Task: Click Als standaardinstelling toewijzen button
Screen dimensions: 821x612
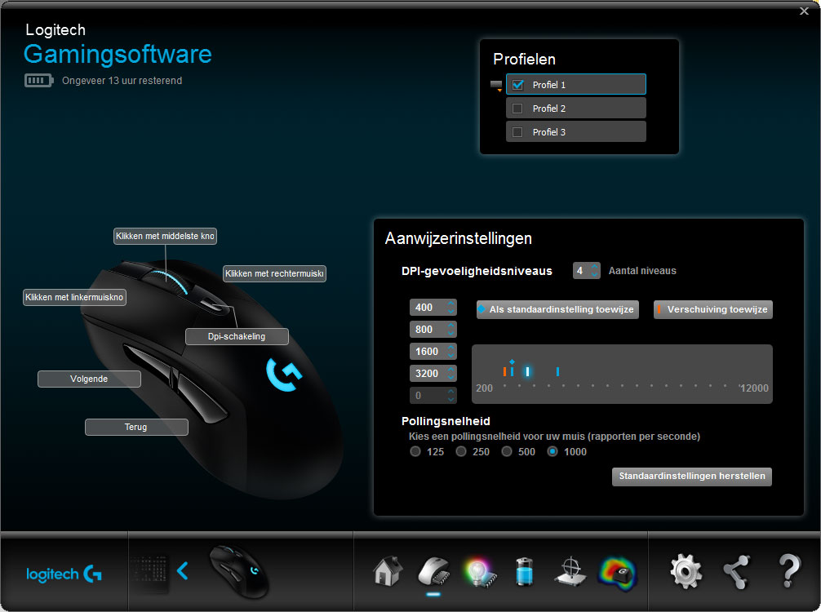Action: click(x=557, y=309)
